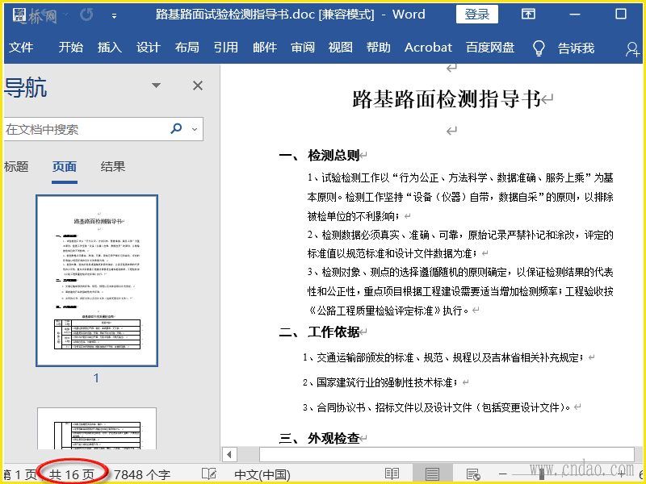The height and width of the screenshot is (484, 646).
Task: Open the ribbon display options icon
Action: [528, 15]
